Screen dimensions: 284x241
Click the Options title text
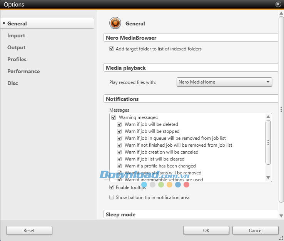tap(14, 4)
